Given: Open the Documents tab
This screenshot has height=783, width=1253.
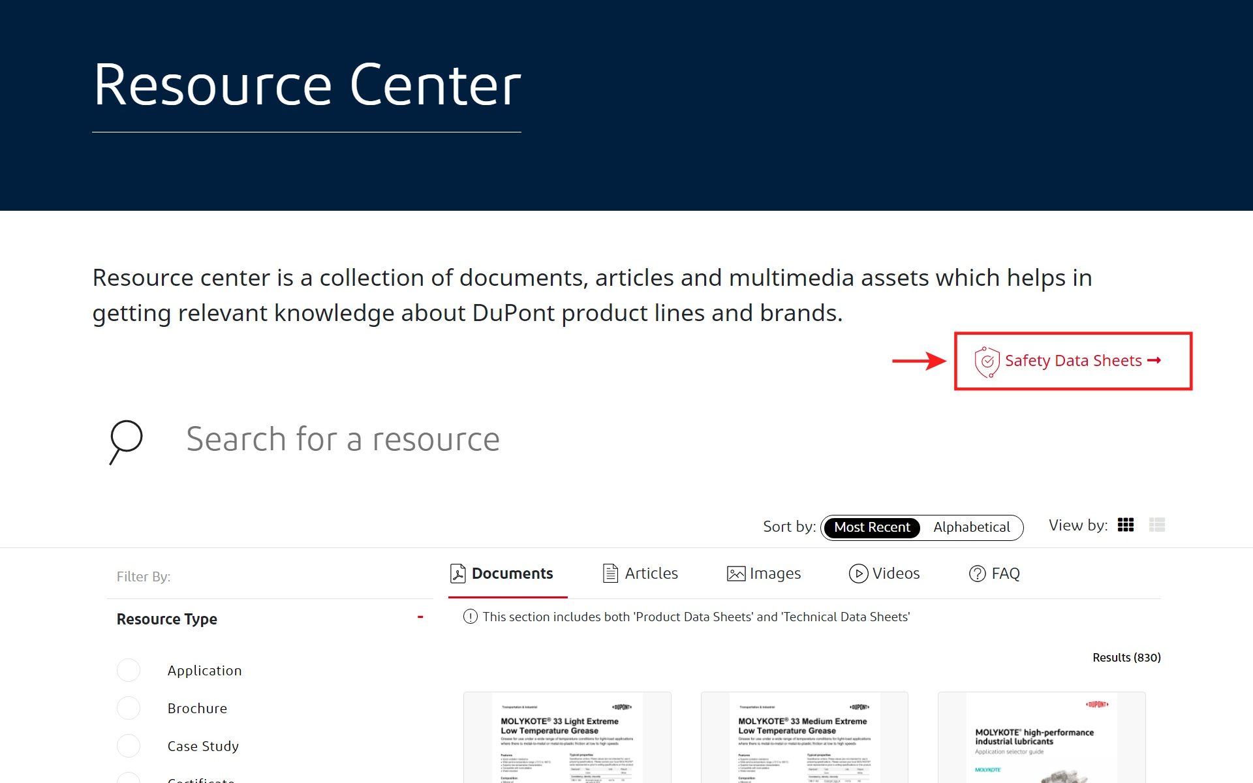Looking at the screenshot, I should [x=508, y=574].
